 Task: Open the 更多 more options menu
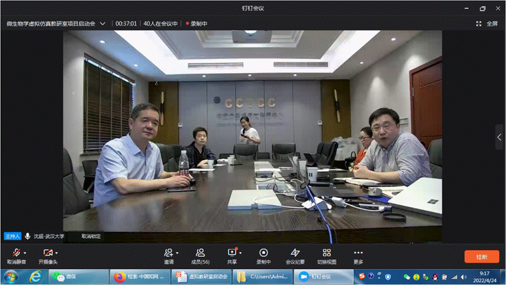[x=358, y=253]
